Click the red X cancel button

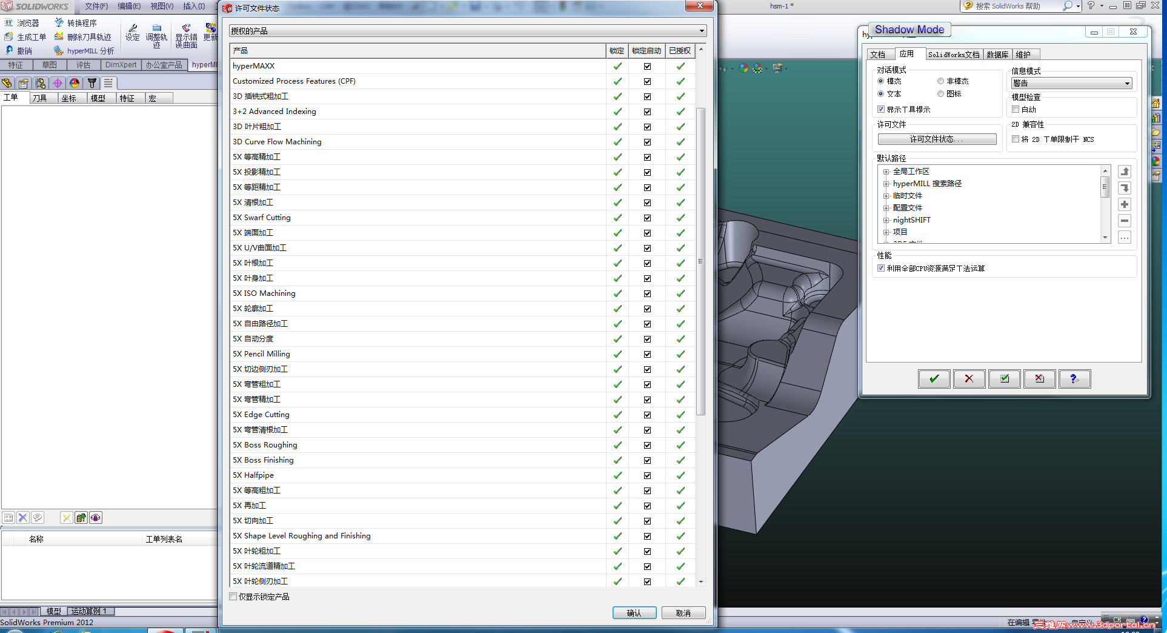[x=969, y=379]
